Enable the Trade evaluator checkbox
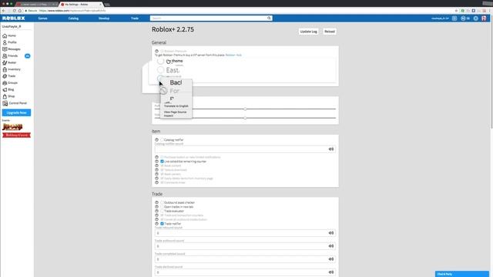The width and height of the screenshot is (493, 277). [x=163, y=211]
